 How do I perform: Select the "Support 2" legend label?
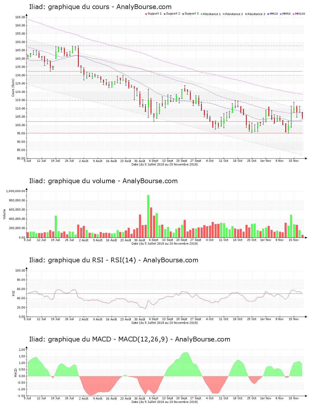pyautogui.click(x=173, y=14)
